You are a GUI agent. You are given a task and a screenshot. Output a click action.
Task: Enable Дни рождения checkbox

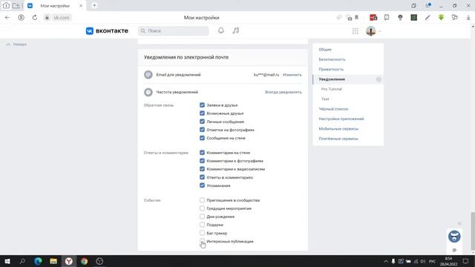coord(202,217)
